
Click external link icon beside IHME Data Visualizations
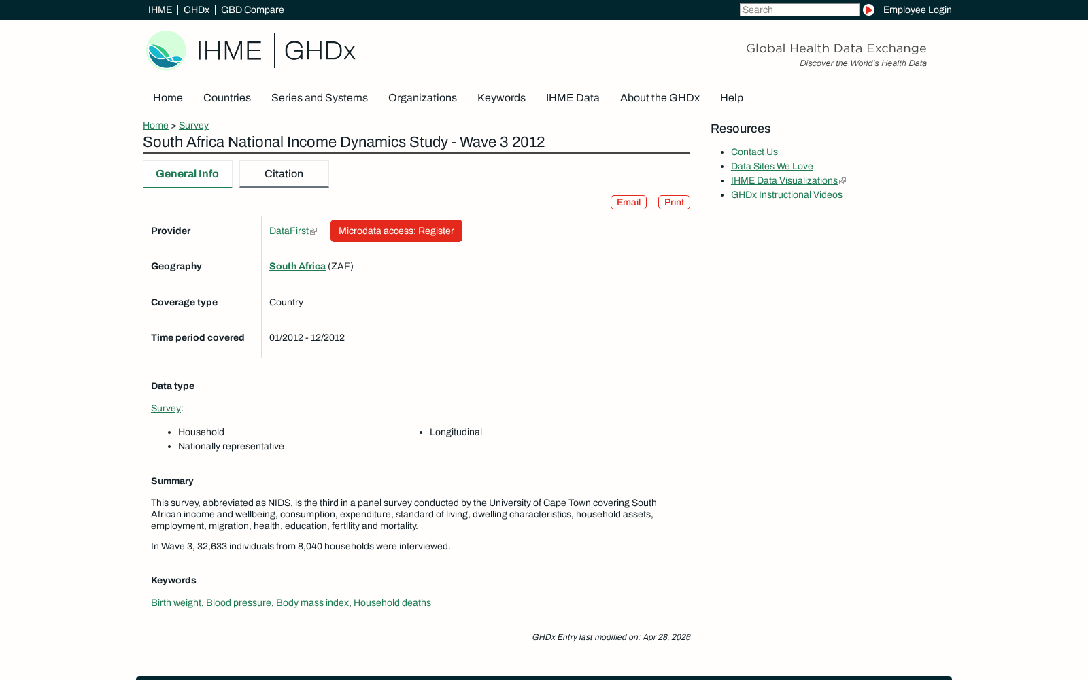(843, 181)
